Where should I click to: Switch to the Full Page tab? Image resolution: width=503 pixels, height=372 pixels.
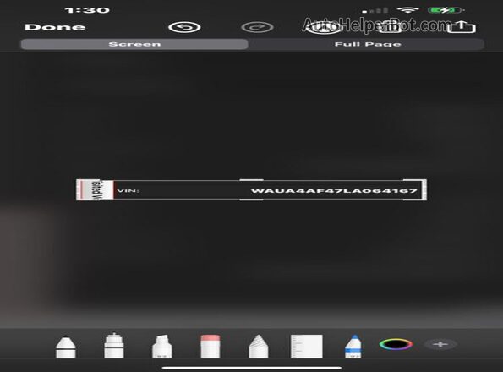pos(368,44)
